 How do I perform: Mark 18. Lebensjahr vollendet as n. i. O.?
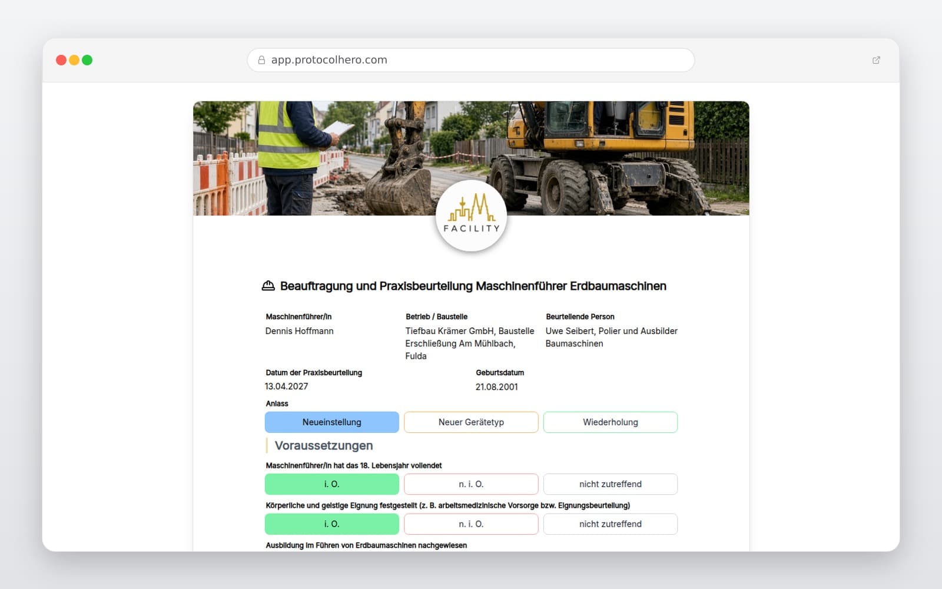pyautogui.click(x=471, y=484)
